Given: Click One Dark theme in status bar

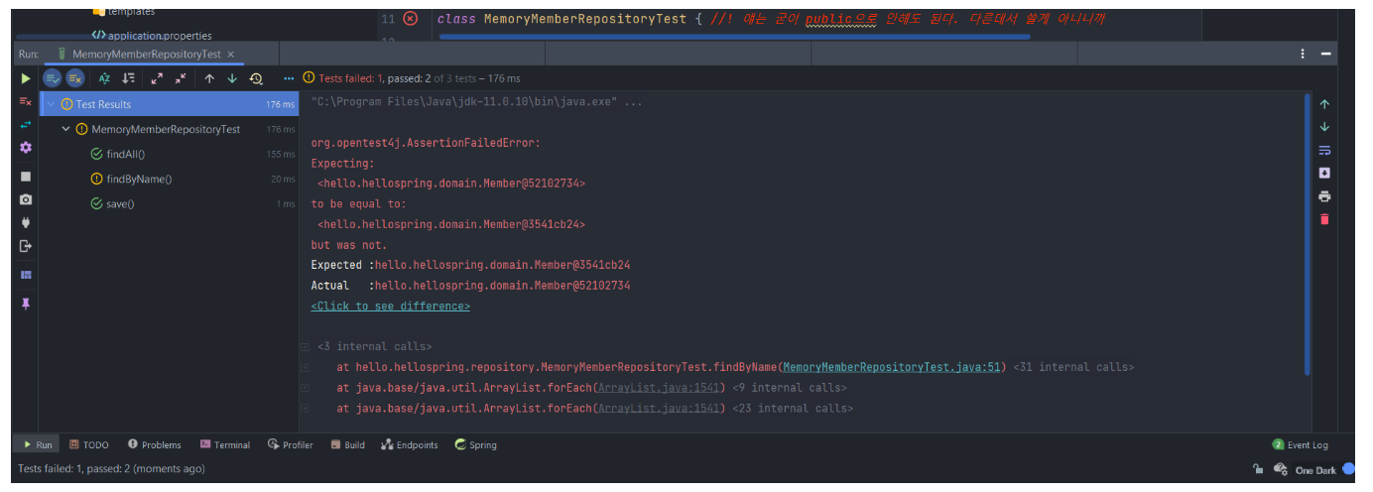Looking at the screenshot, I should point(1315,469).
